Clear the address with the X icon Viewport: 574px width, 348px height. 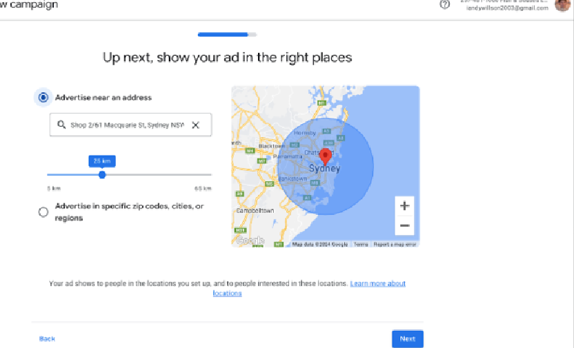click(195, 125)
